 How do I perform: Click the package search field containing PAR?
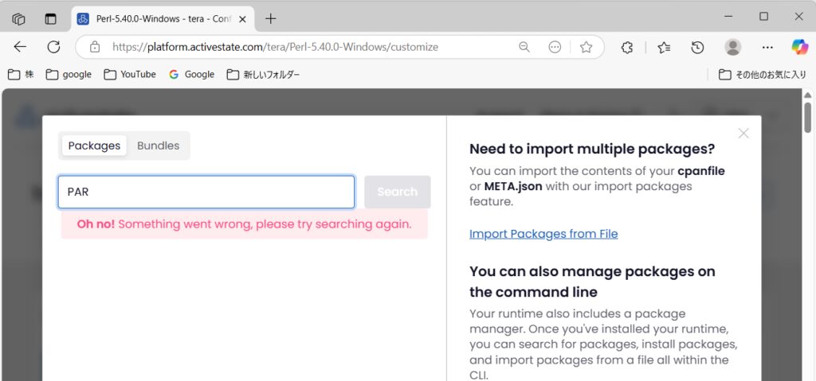206,192
